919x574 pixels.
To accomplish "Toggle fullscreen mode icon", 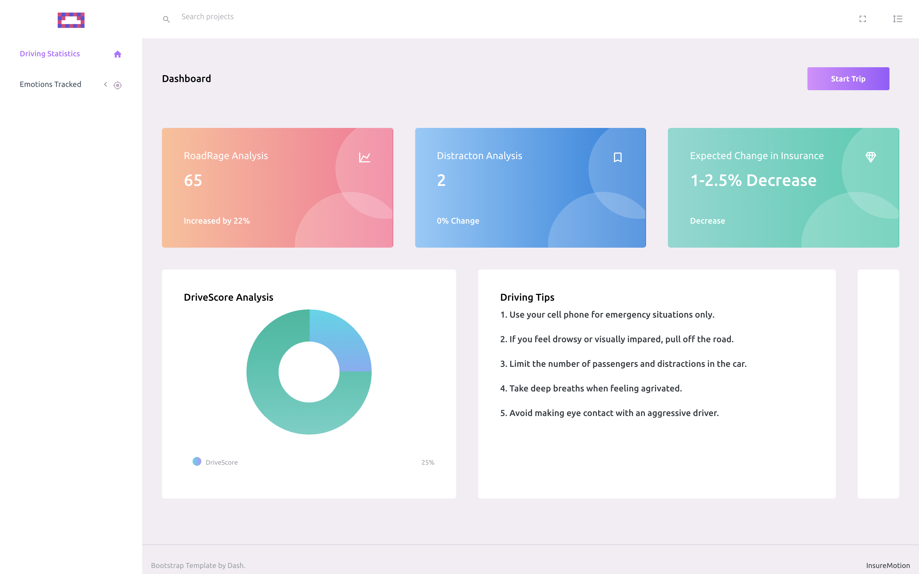I will pyautogui.click(x=862, y=19).
